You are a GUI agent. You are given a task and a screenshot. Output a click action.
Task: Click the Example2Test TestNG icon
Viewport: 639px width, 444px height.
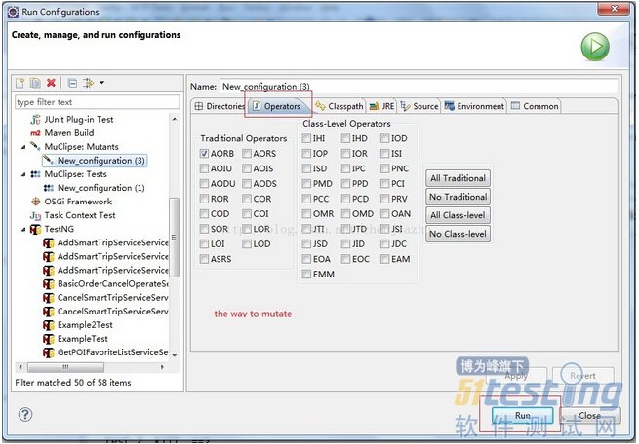pos(49,325)
